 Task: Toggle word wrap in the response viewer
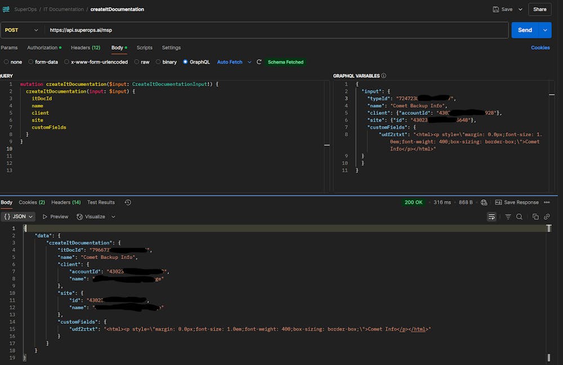click(491, 216)
